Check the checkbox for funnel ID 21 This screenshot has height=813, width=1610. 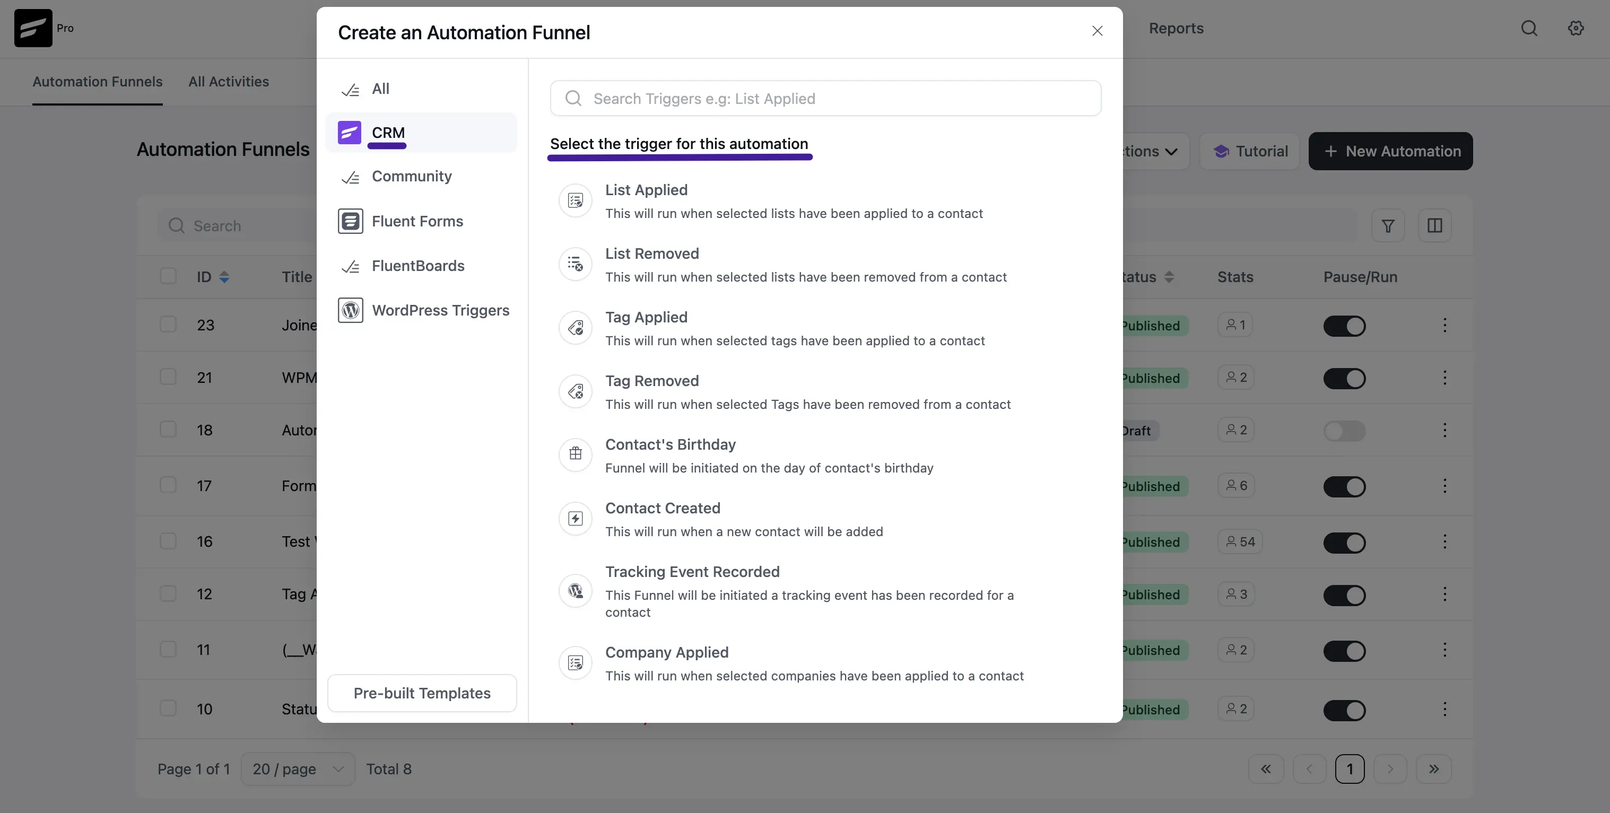coord(168,377)
